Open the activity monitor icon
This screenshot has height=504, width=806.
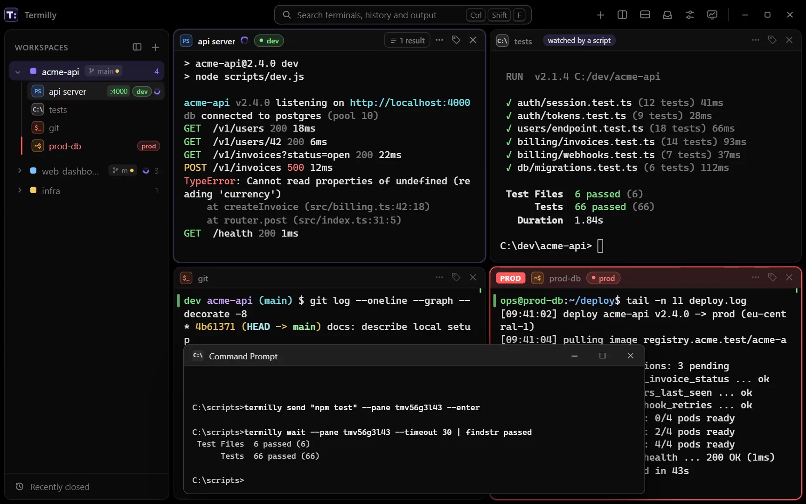tap(712, 15)
